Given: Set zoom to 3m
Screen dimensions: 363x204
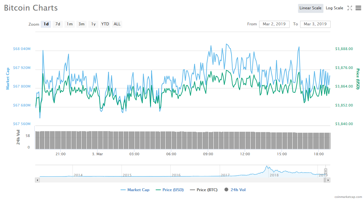Looking at the screenshot, I should coord(81,24).
